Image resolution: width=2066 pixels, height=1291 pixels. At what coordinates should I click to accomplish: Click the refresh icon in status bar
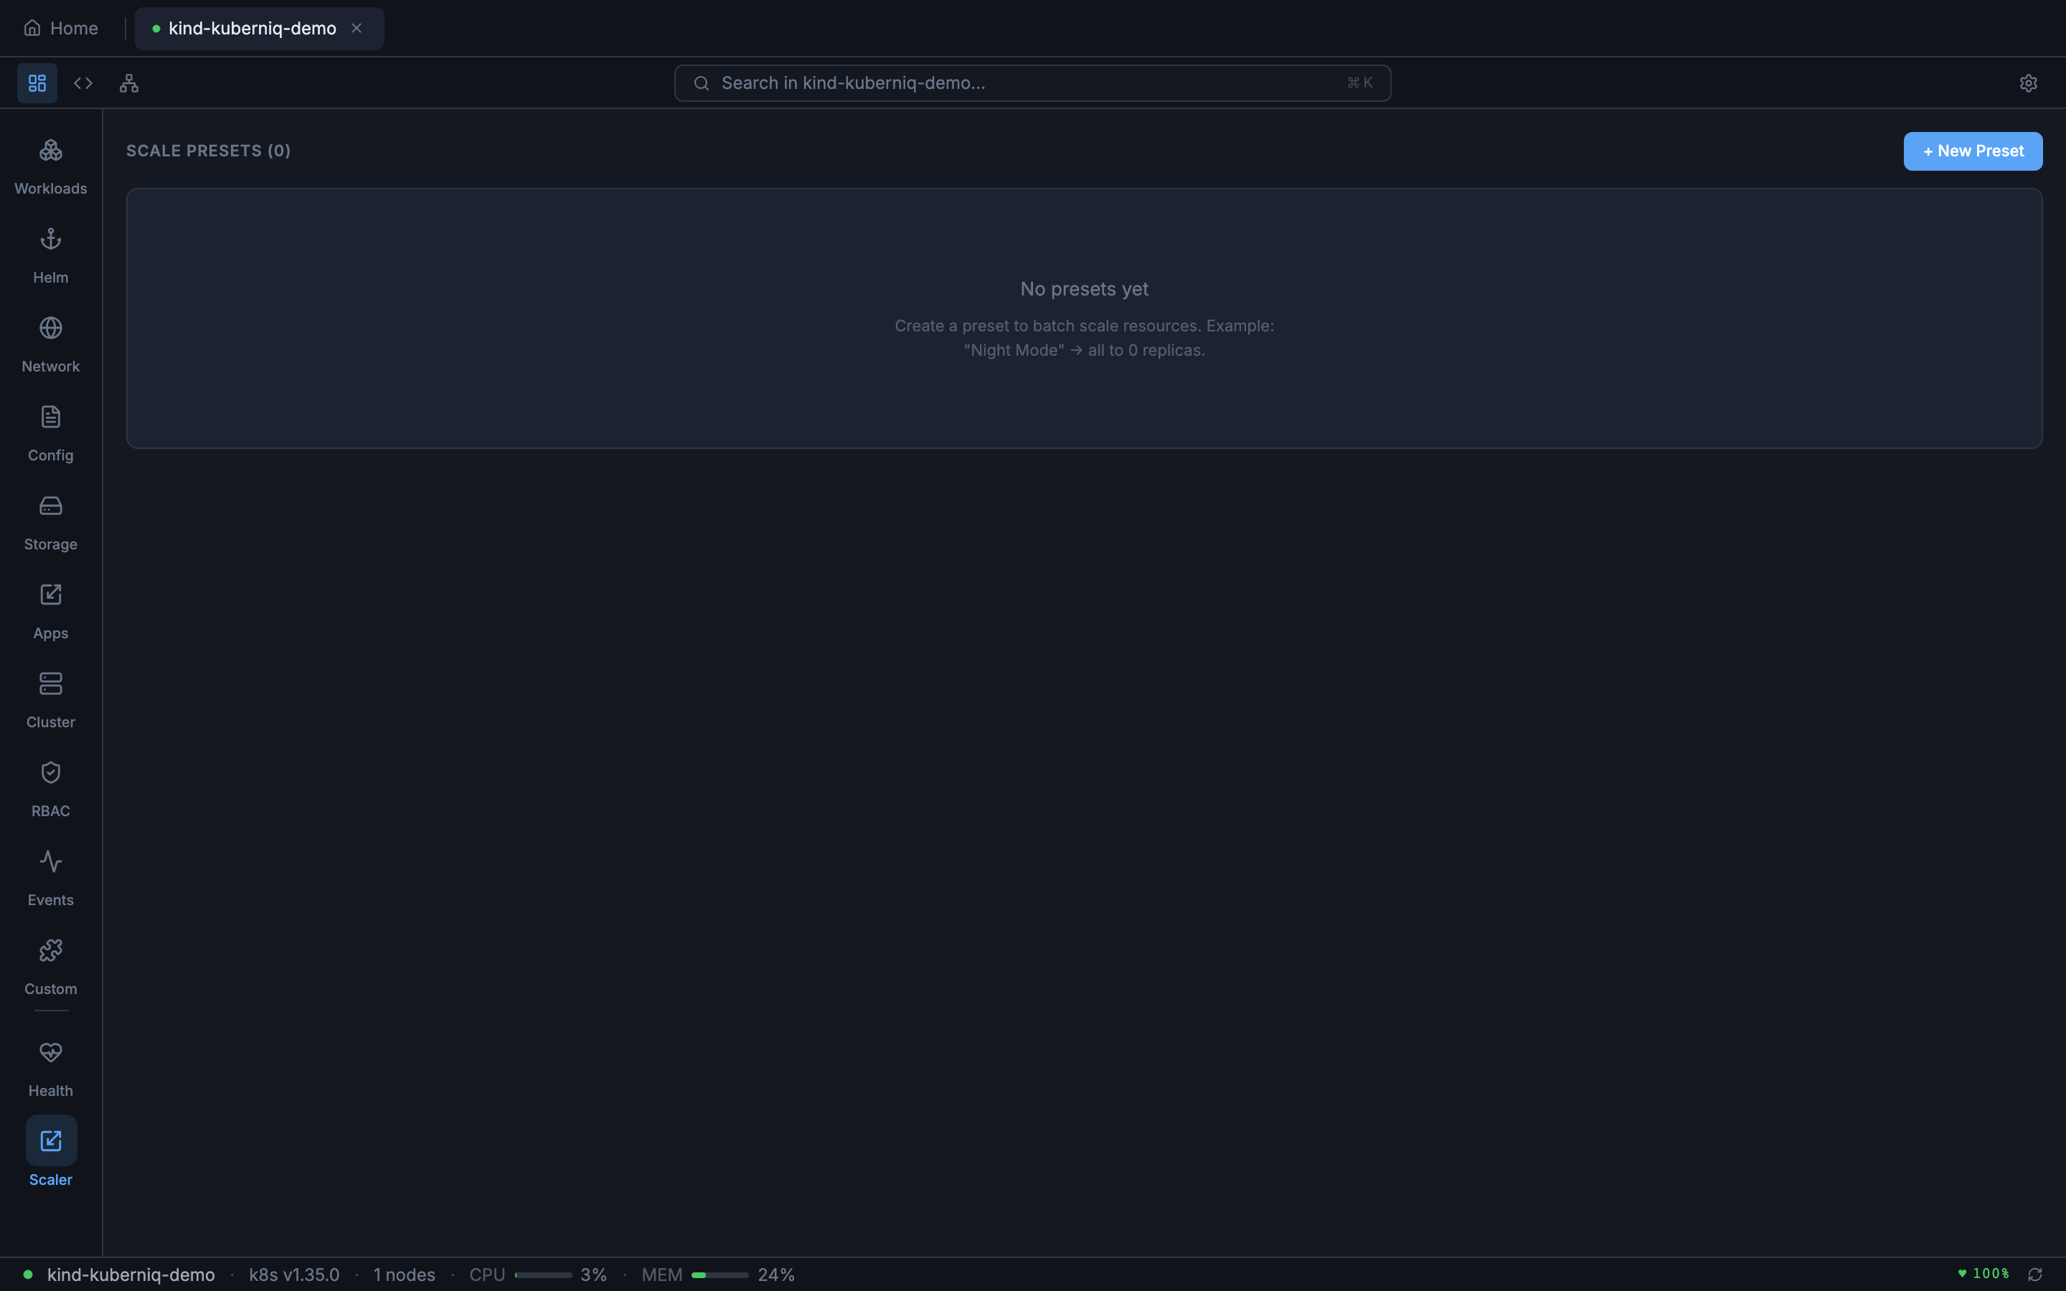coord(2035,1274)
